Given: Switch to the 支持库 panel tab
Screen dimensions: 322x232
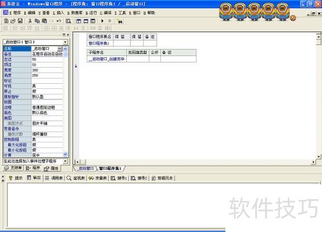Looking at the screenshot, I should click(14, 168).
